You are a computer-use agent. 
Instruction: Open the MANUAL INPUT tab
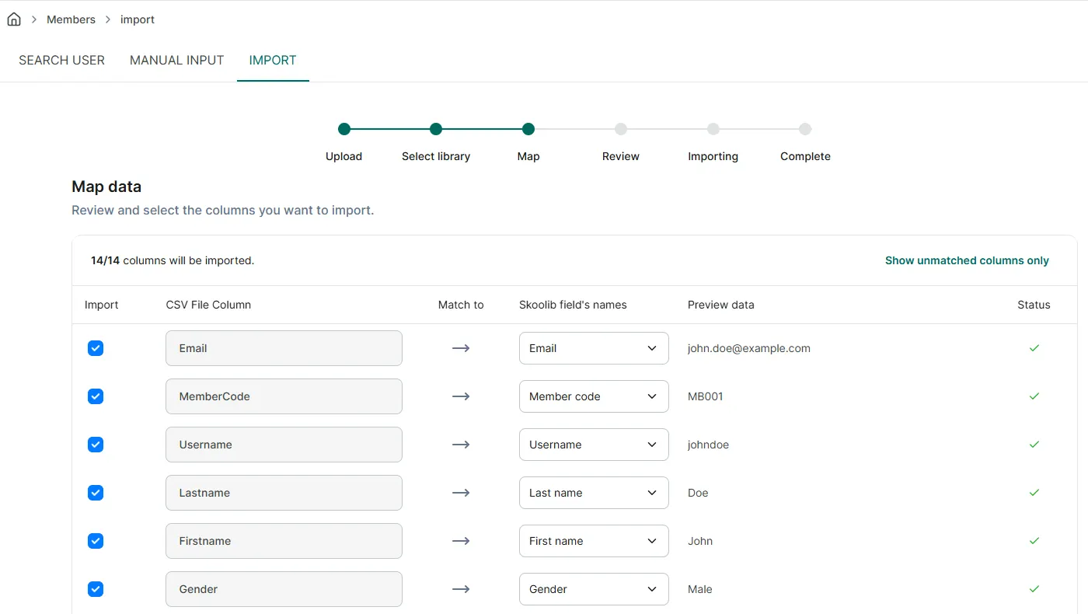177,60
